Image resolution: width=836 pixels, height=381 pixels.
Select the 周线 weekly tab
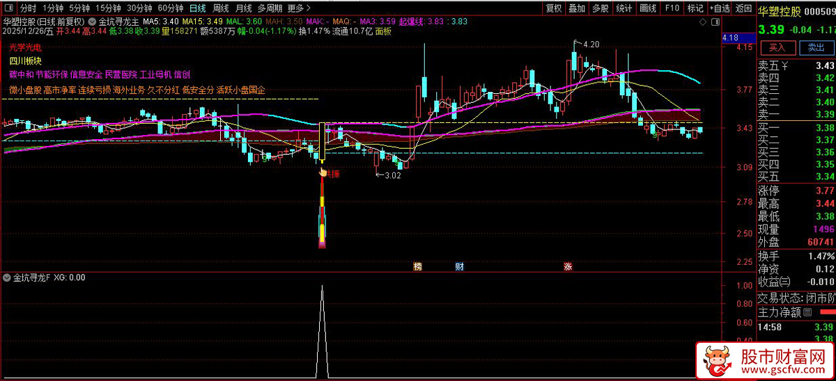[221, 8]
